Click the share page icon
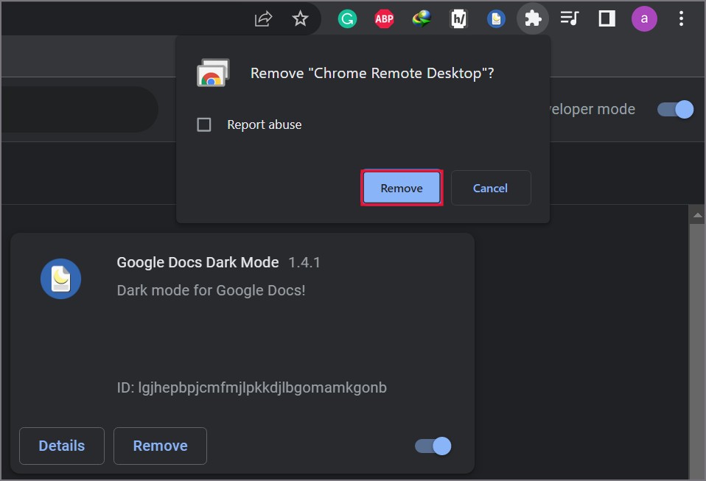Screen dimensions: 706x481 (x=263, y=19)
